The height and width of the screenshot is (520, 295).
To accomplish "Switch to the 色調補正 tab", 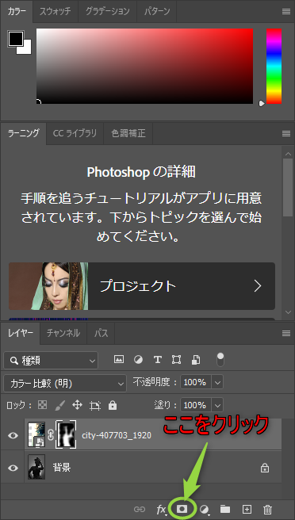I will pos(128,133).
